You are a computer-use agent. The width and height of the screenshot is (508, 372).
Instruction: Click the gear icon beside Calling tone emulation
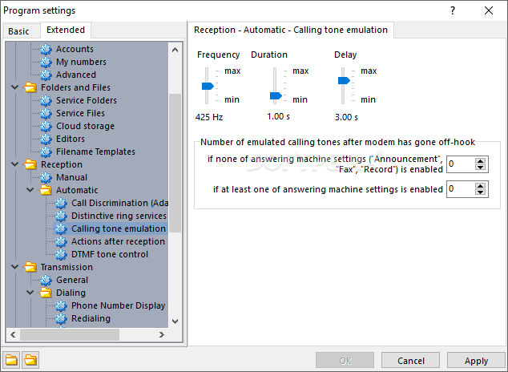point(61,228)
